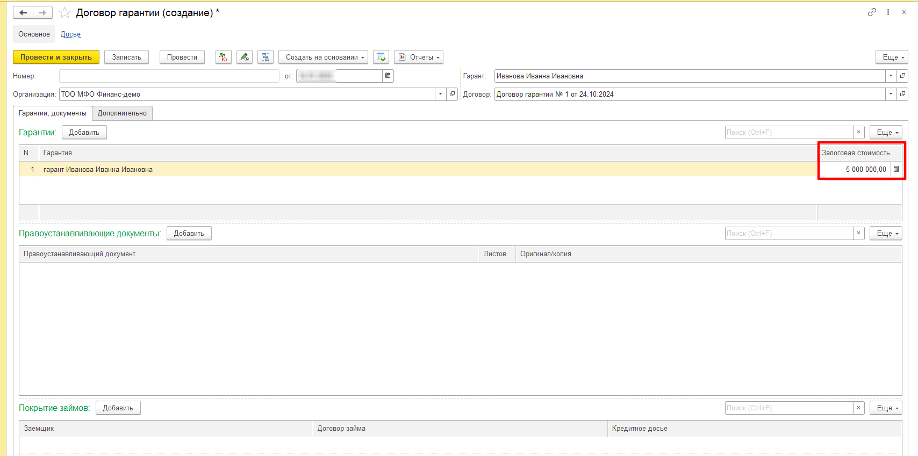Open the document structure hierarchy icon

[266, 57]
